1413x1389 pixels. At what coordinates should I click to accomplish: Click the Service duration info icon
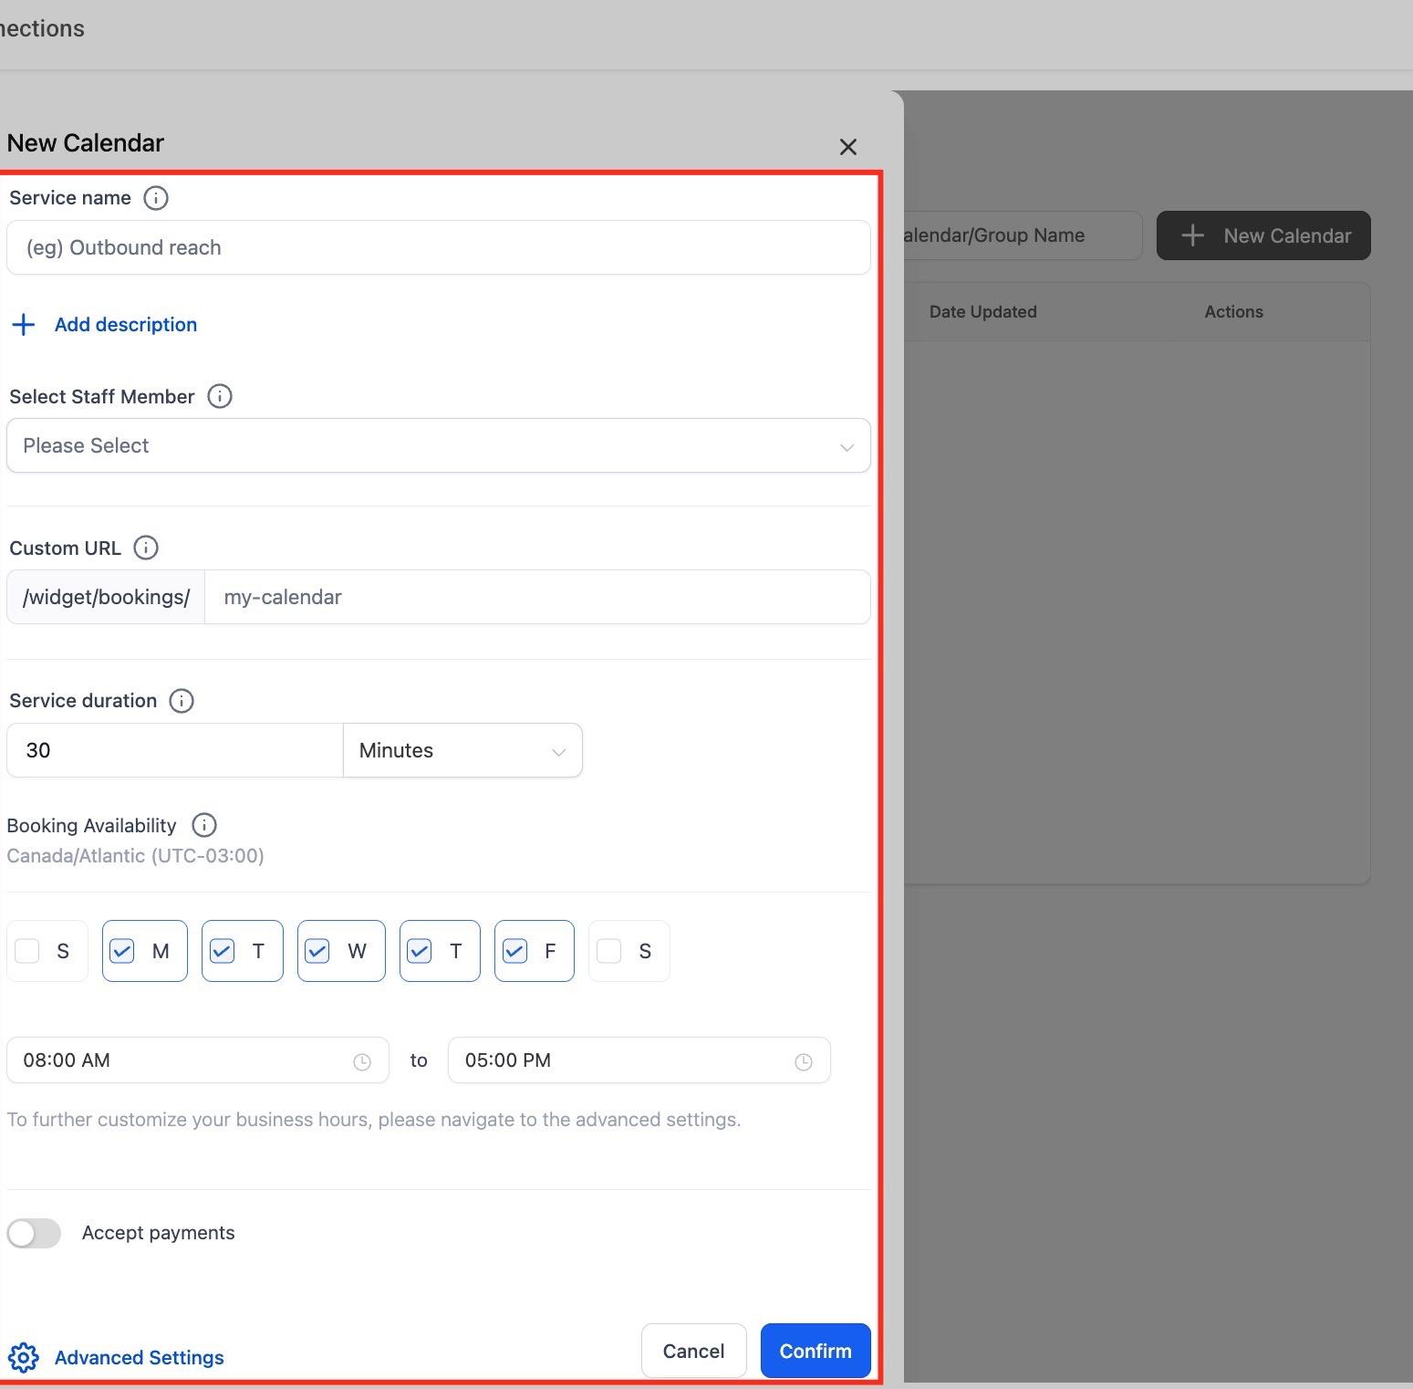click(x=182, y=701)
